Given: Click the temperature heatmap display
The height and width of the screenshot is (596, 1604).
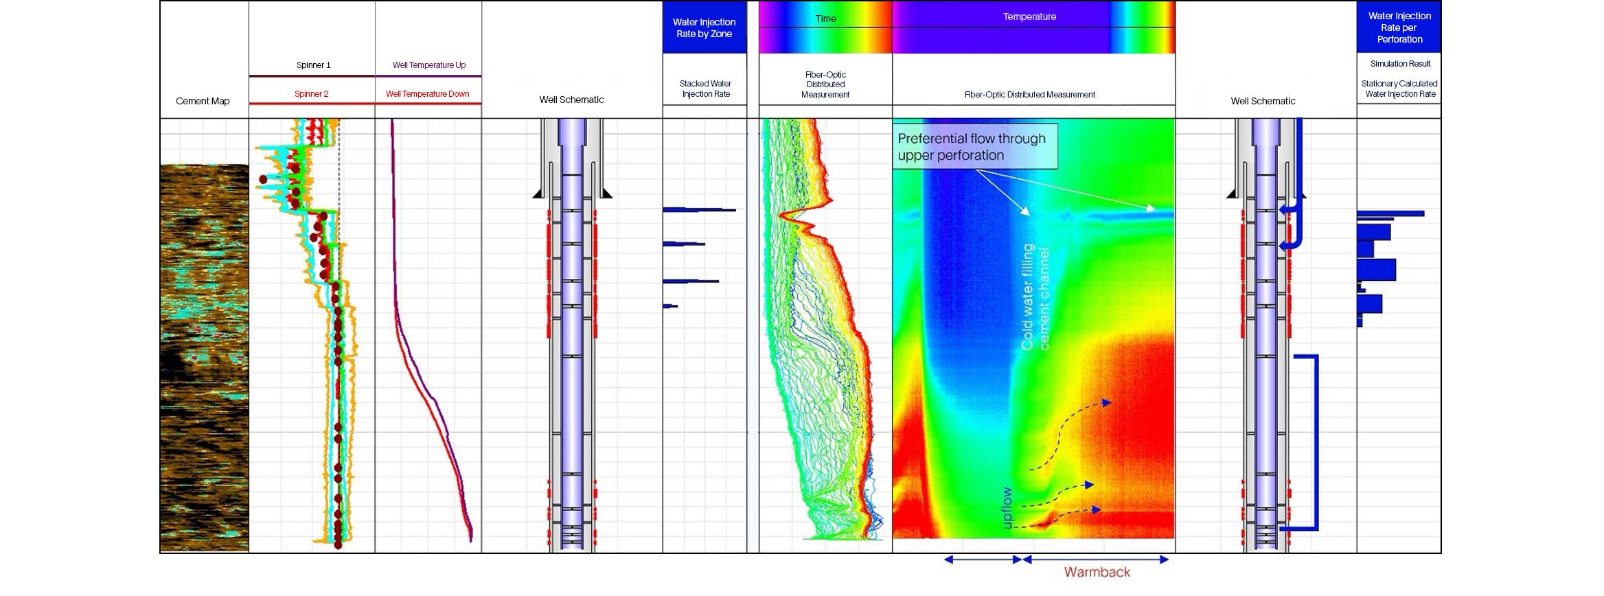Looking at the screenshot, I should [x=1033, y=329].
